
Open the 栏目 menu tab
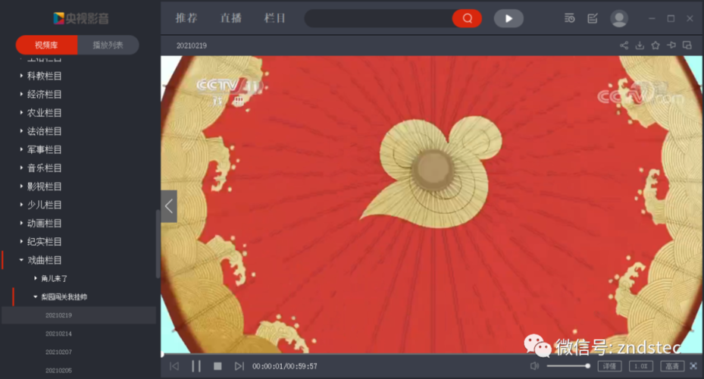(x=275, y=18)
